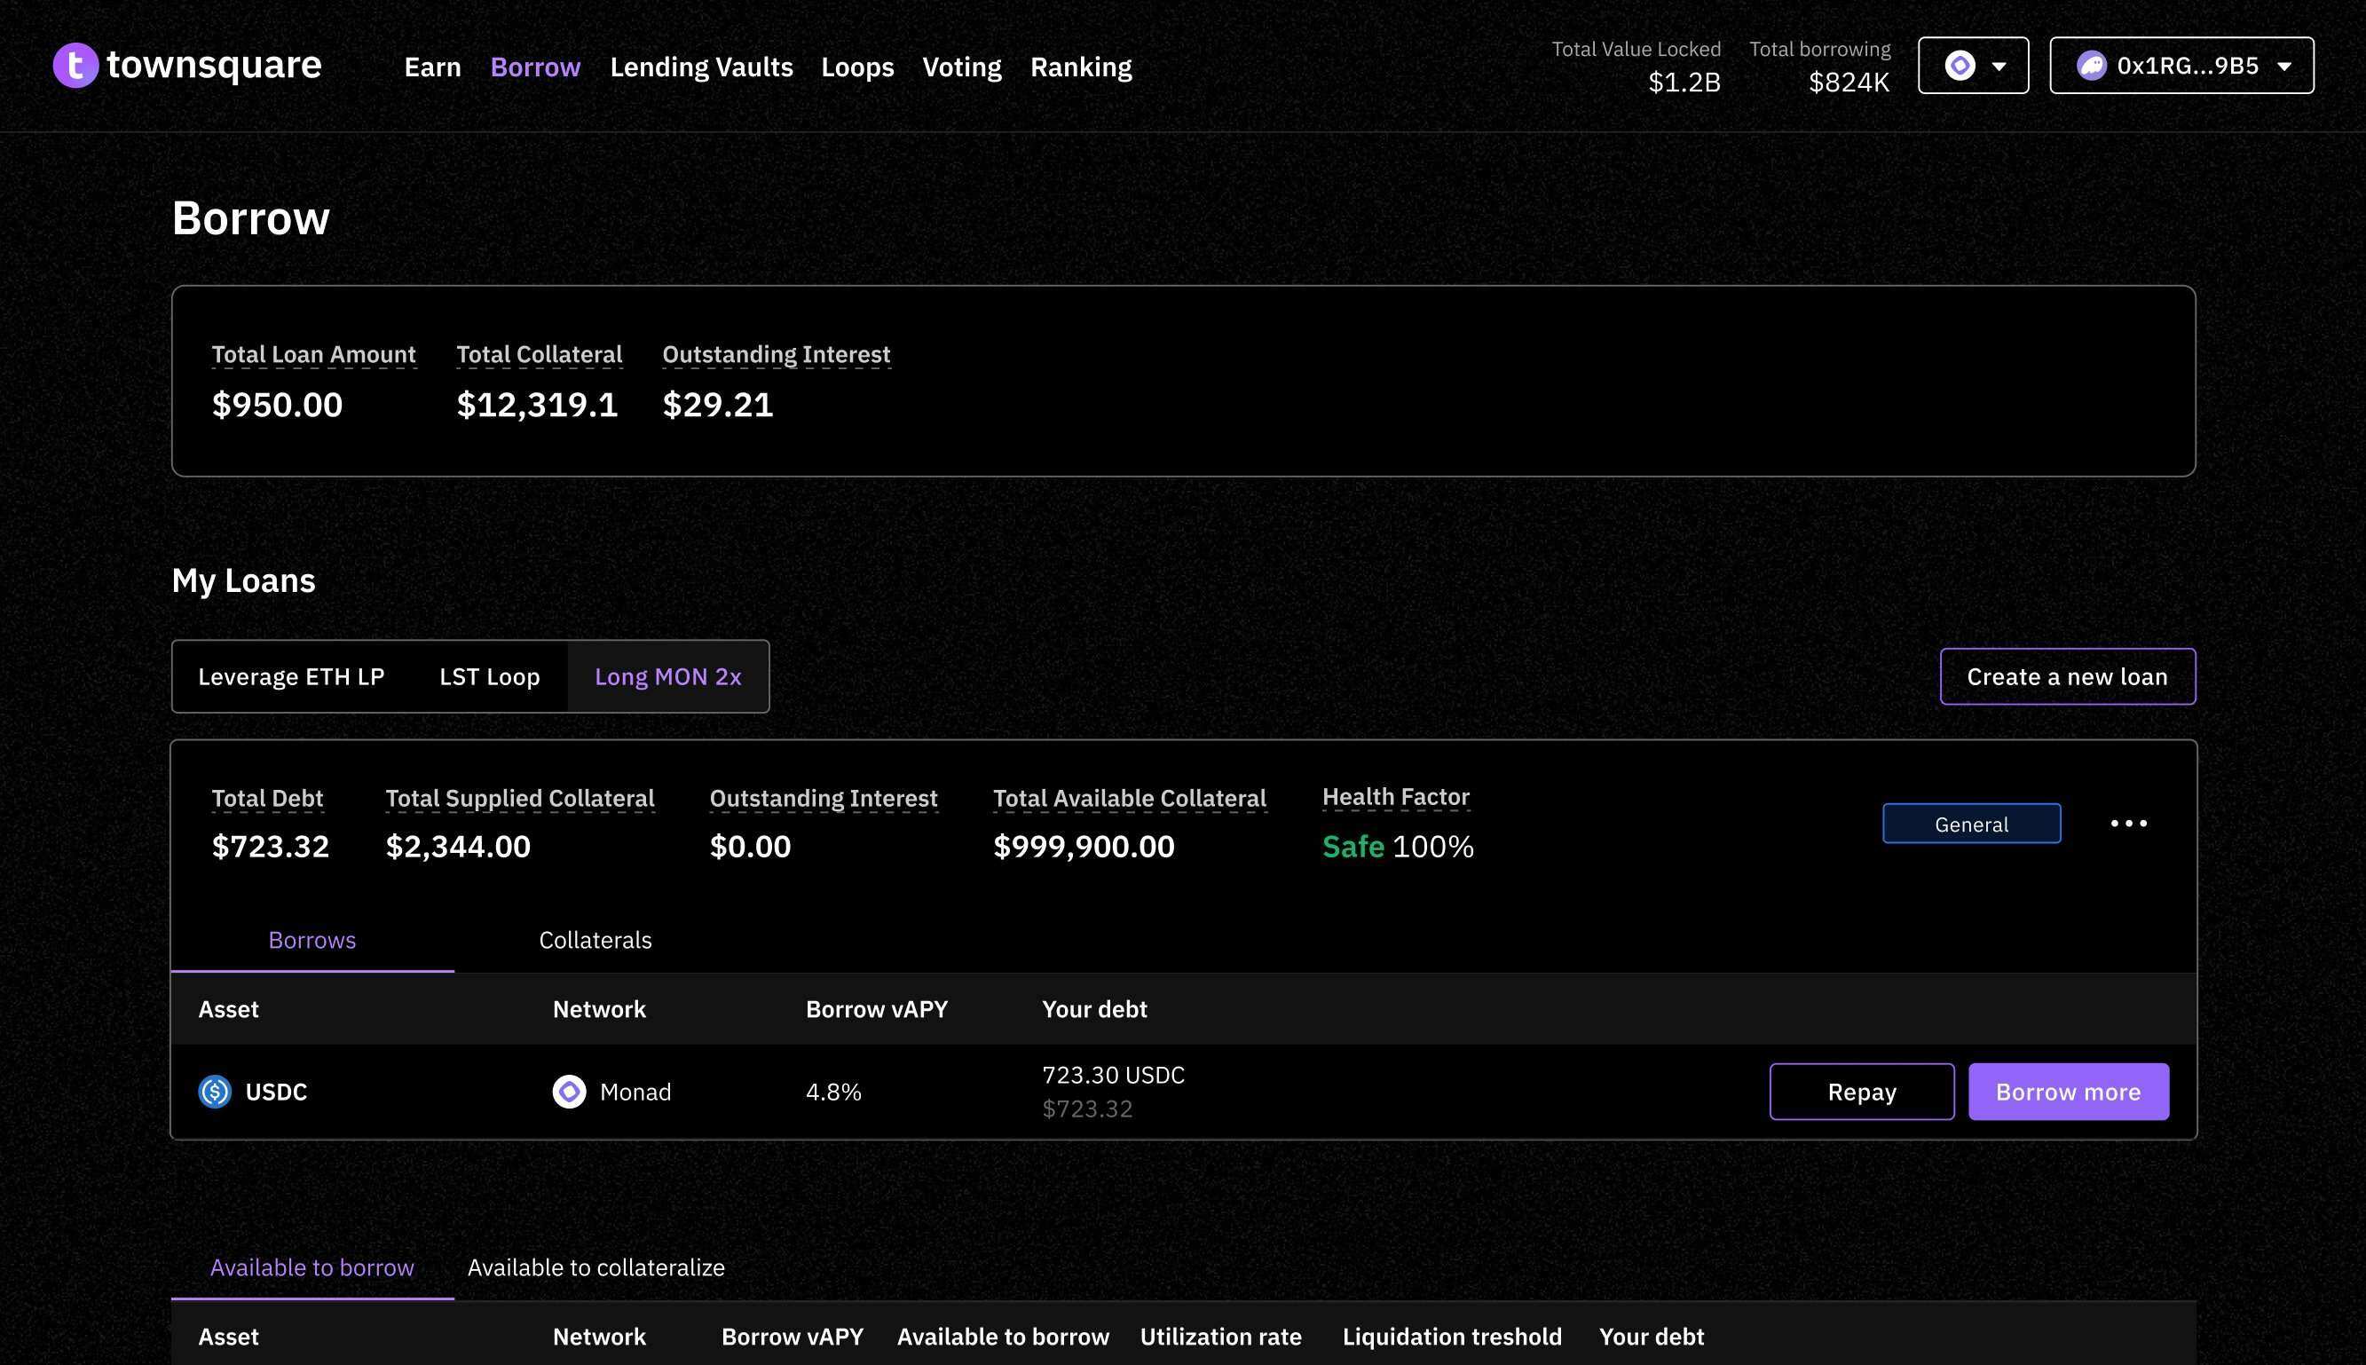Switch to the LST Loop loan
The width and height of the screenshot is (2366, 1365).
tap(489, 676)
